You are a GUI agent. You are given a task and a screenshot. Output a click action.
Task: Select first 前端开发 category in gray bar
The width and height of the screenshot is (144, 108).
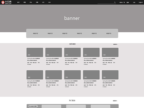[x=35, y=34]
